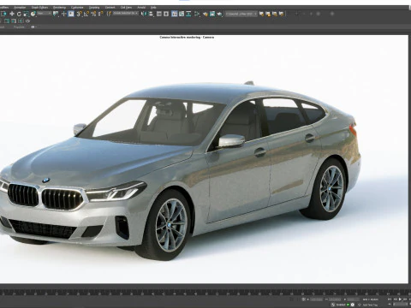Open the named selection sets dropdown

click(126, 14)
